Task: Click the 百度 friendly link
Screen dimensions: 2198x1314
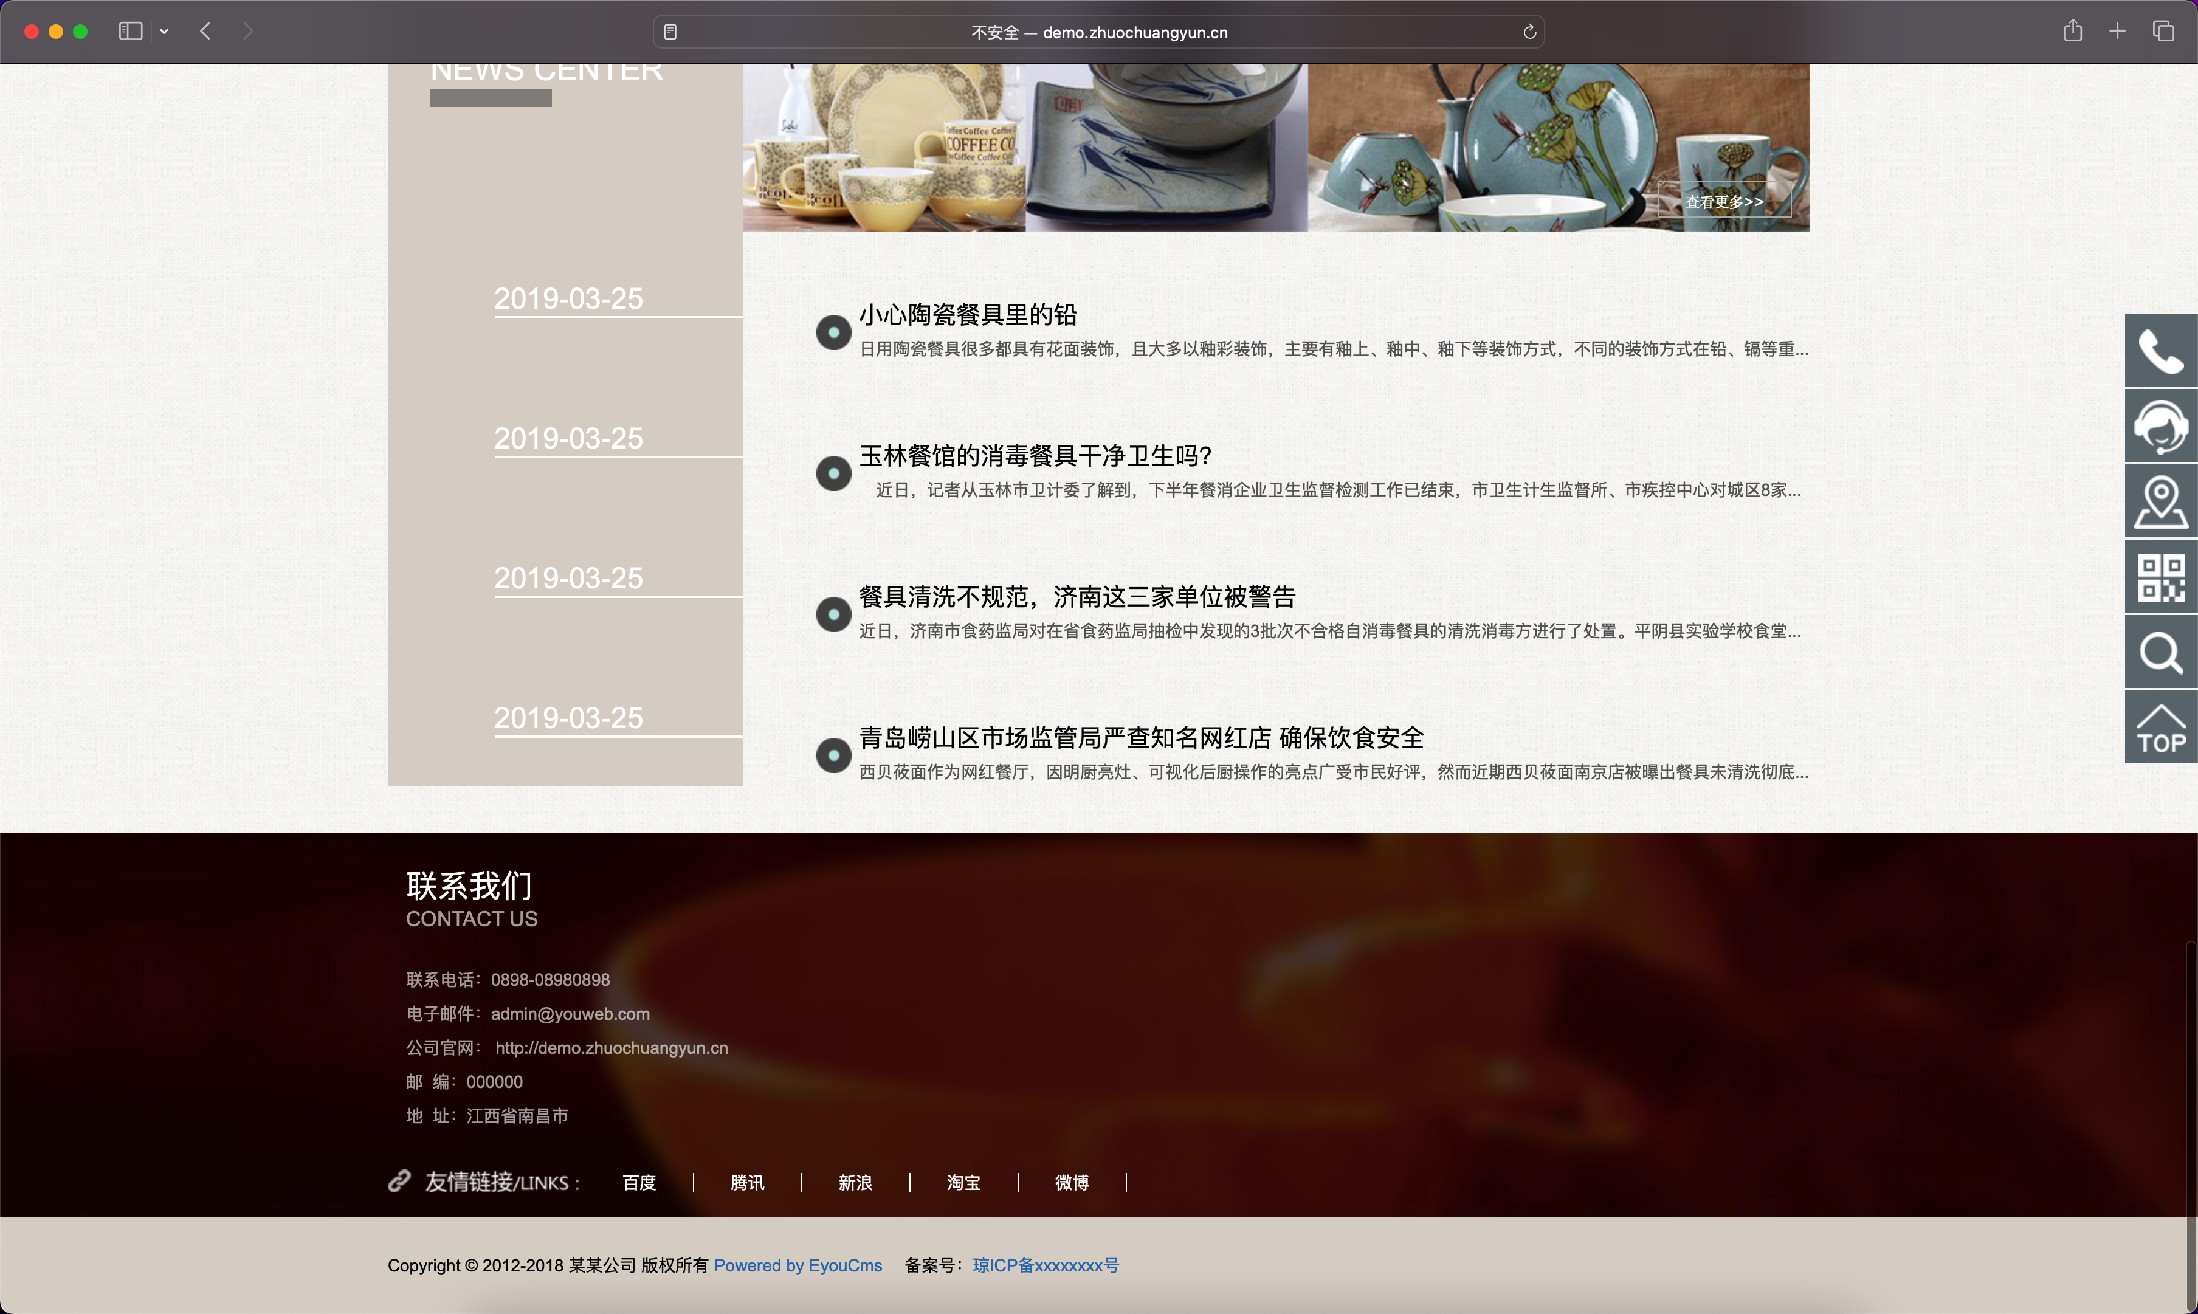Action: (639, 1182)
